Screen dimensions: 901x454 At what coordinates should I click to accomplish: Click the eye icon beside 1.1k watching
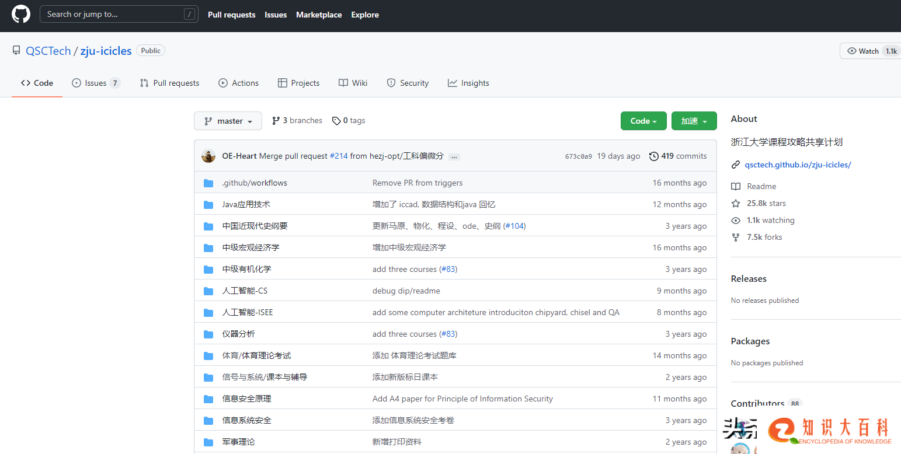click(x=736, y=221)
